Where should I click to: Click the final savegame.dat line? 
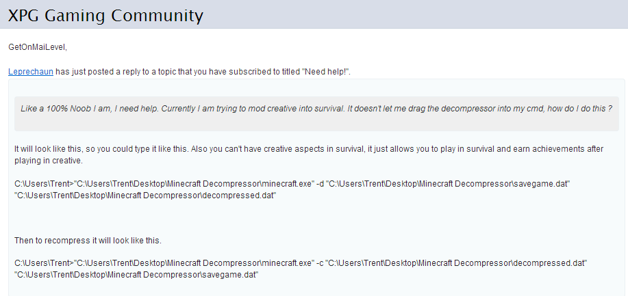[136, 274]
